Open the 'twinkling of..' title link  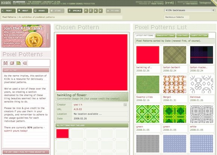tap(144, 67)
